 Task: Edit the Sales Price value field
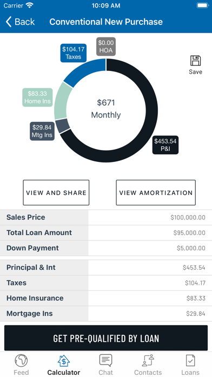(150, 217)
